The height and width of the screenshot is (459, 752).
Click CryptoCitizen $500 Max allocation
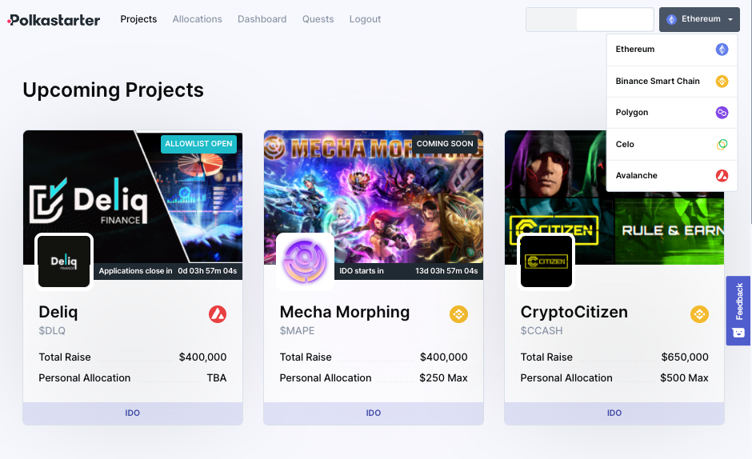pos(684,378)
